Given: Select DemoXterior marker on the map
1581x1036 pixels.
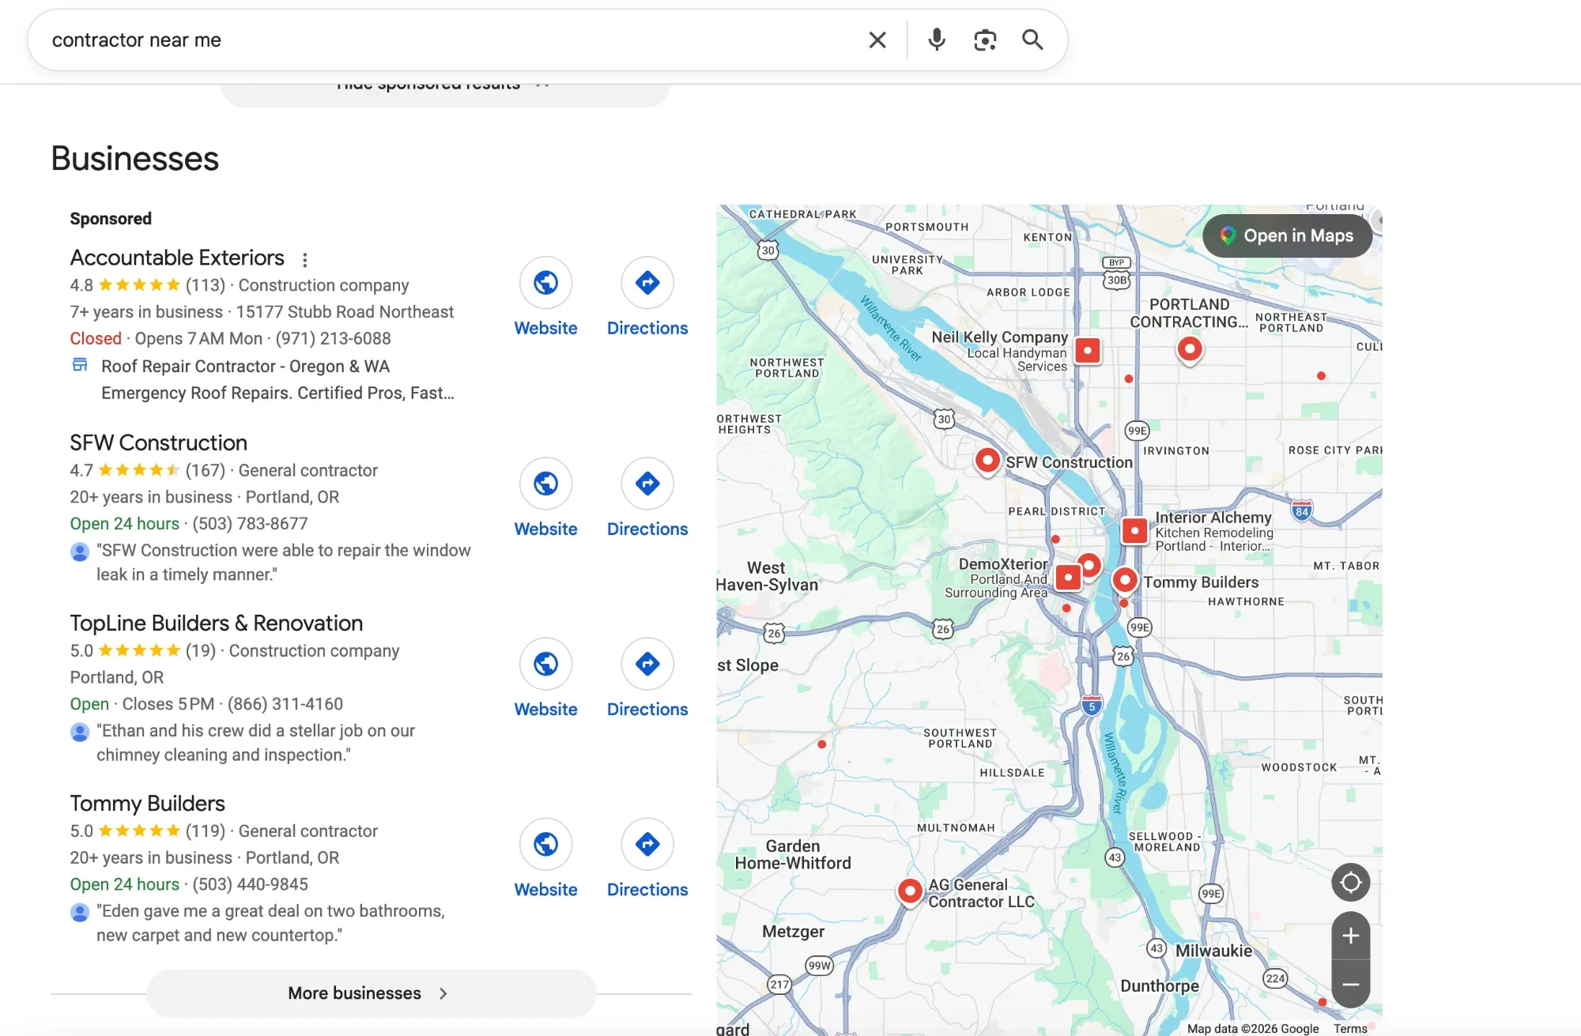Looking at the screenshot, I should 1068,578.
